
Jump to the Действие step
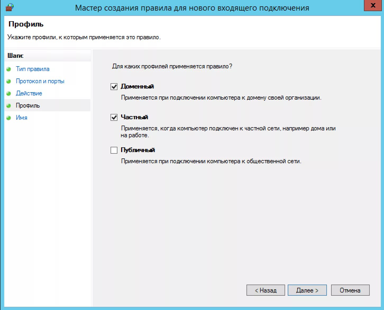click(x=29, y=93)
